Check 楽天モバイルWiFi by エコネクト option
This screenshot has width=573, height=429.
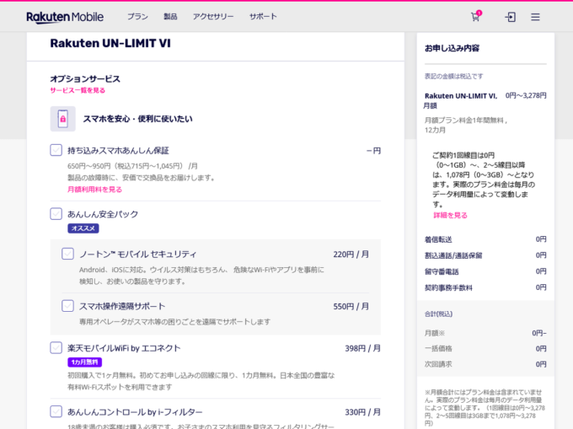tap(56, 348)
